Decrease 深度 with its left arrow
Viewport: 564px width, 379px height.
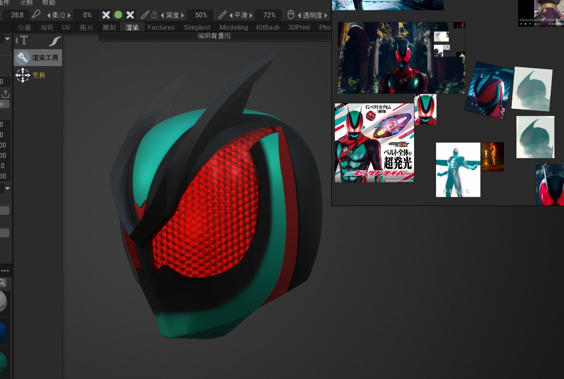162,15
